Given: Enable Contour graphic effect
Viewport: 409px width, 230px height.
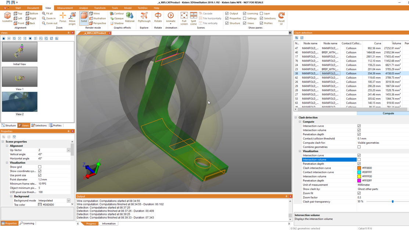Looking at the screenshot, I should [x=117, y=14].
